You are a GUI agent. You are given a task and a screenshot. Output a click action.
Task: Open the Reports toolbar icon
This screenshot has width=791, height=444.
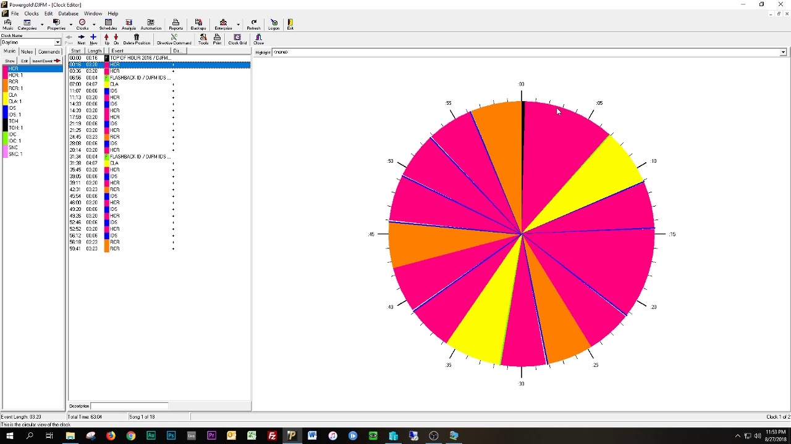point(176,24)
